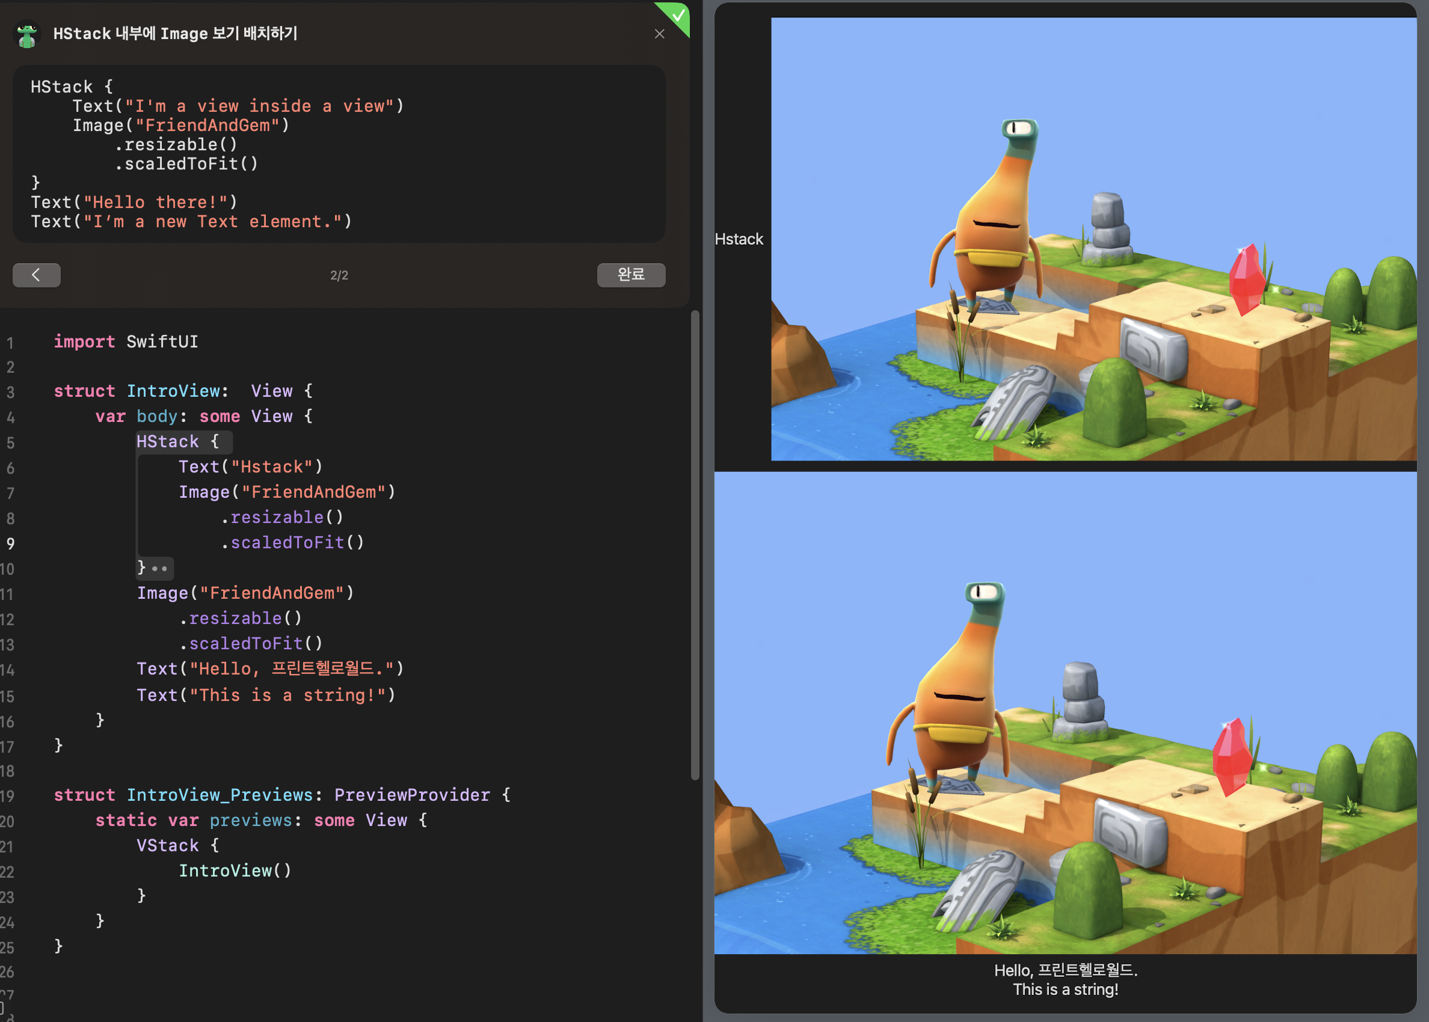1429x1022 pixels.
Task: Go back to the previous instruction step
Action: 37,275
